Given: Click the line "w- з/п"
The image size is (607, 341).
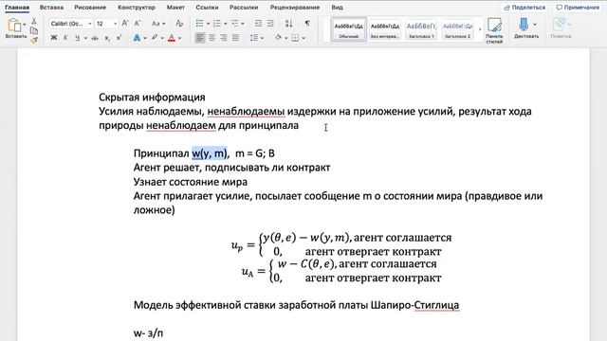Looking at the screenshot, I should pyautogui.click(x=148, y=332).
